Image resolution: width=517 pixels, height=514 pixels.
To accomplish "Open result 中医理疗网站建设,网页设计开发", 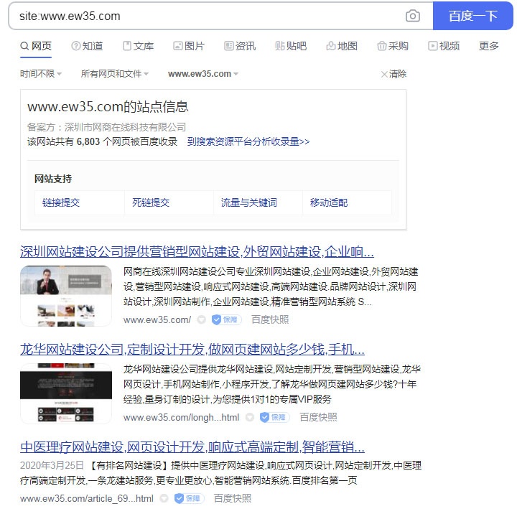I will (x=192, y=447).
